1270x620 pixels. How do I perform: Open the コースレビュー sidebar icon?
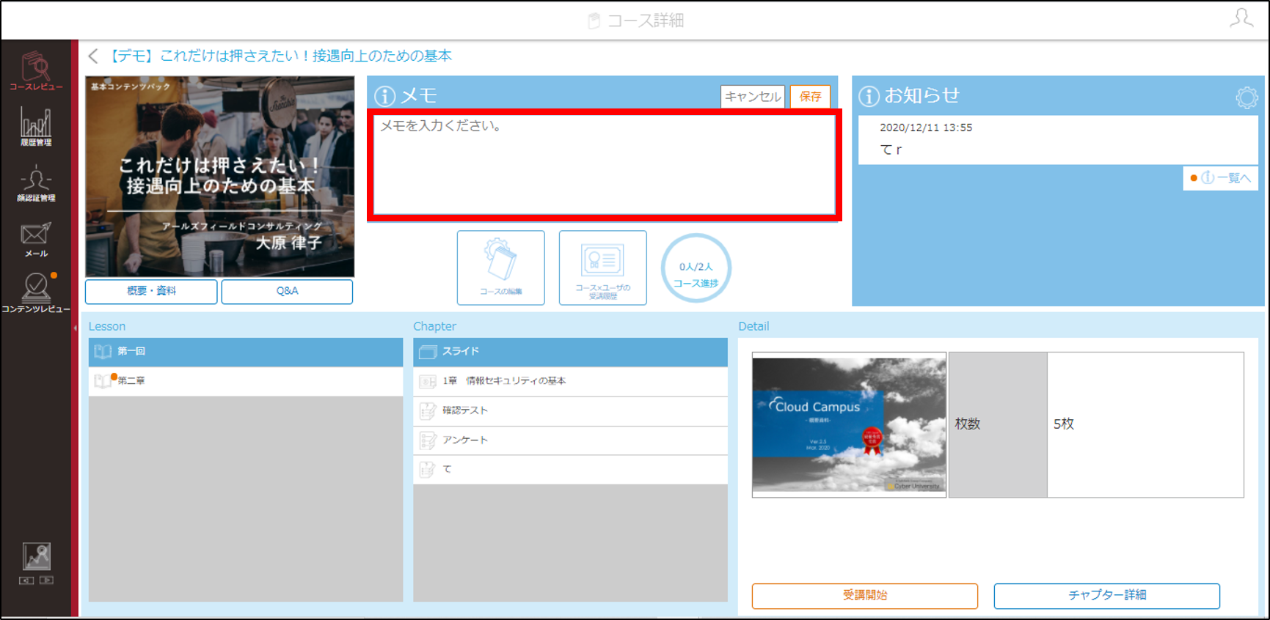click(36, 70)
